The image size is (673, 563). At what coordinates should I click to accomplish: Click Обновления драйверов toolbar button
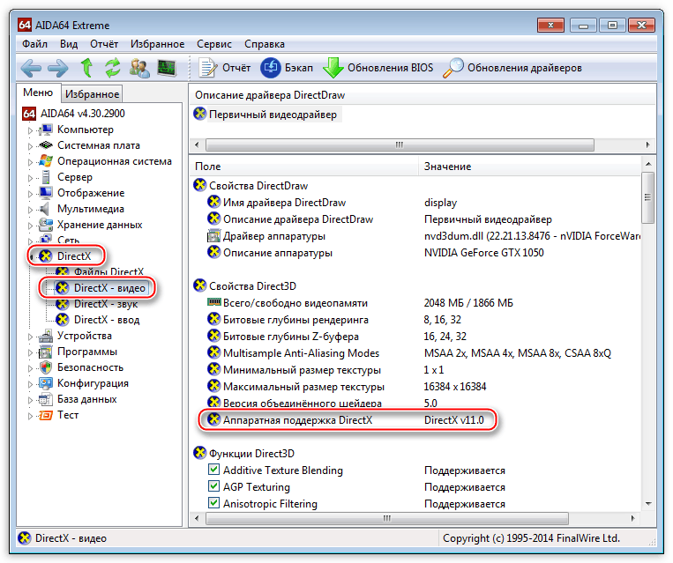(x=512, y=68)
